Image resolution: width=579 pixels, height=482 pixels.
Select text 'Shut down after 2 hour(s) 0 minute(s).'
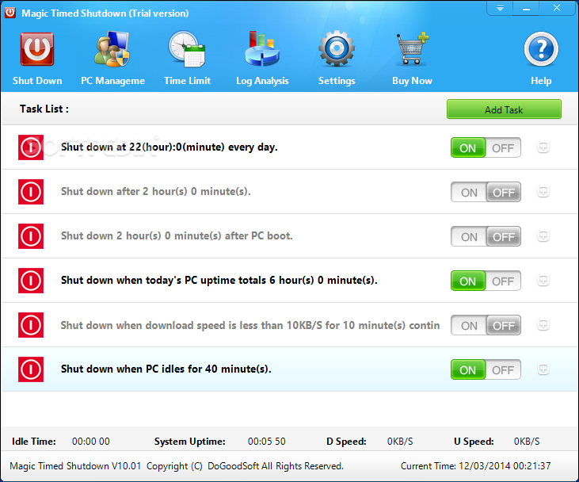coord(156,192)
